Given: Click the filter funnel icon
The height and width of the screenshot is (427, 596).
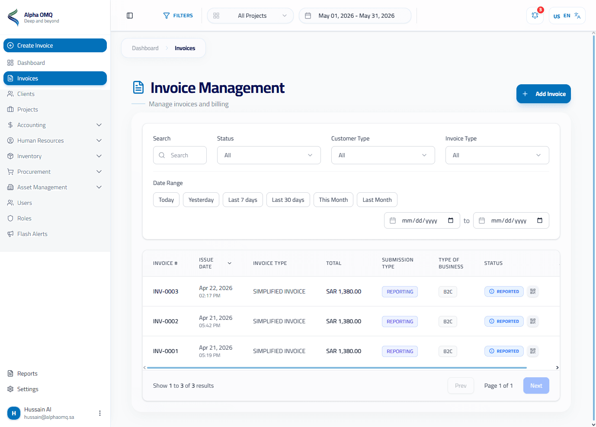Looking at the screenshot, I should pos(167,16).
